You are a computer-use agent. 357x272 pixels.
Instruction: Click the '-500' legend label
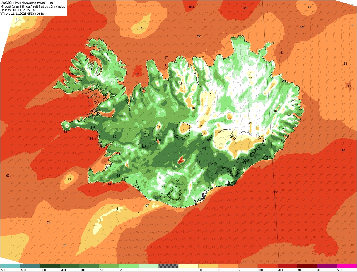3,270
